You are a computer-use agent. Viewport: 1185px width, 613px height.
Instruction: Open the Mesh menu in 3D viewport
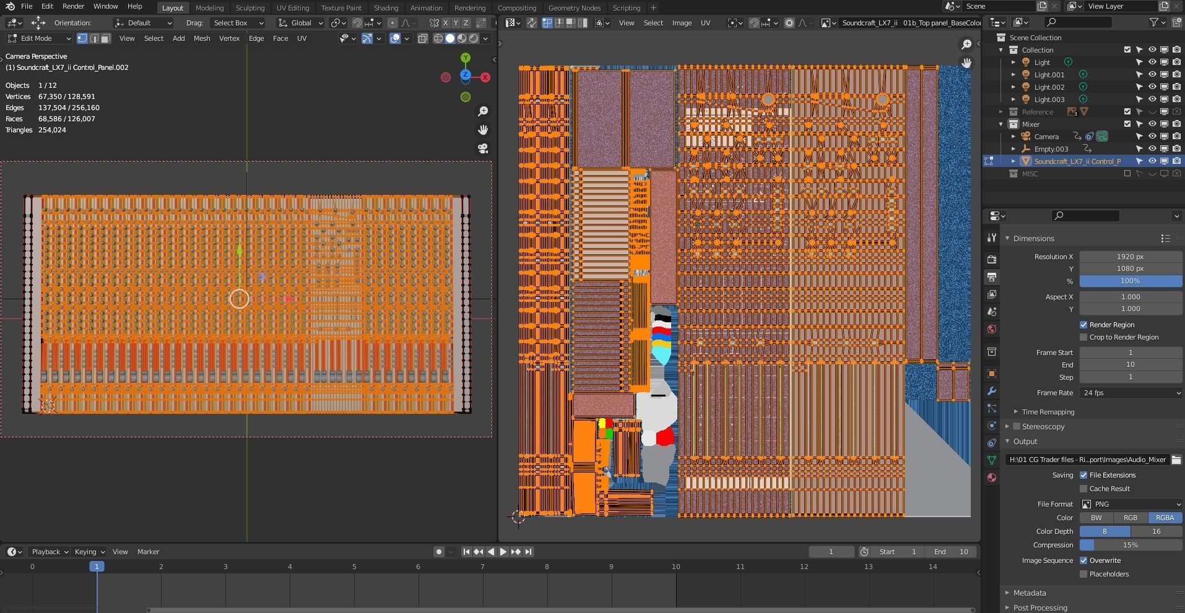click(202, 38)
